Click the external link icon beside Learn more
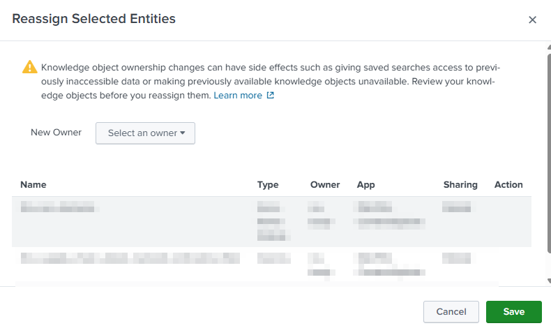Viewport: 551px width, 335px height. pyautogui.click(x=271, y=96)
